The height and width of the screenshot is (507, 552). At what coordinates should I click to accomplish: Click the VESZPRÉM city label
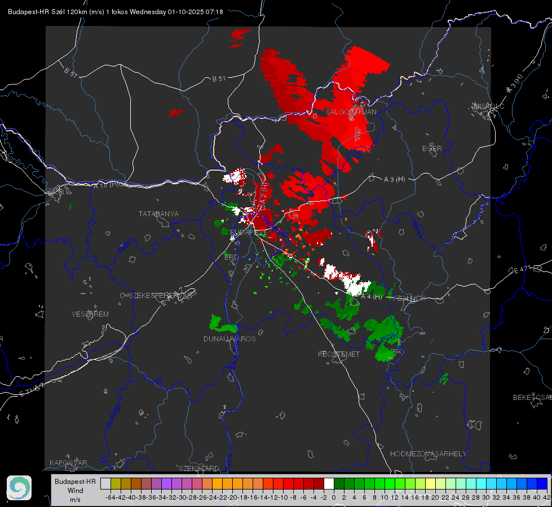pyautogui.click(x=90, y=314)
